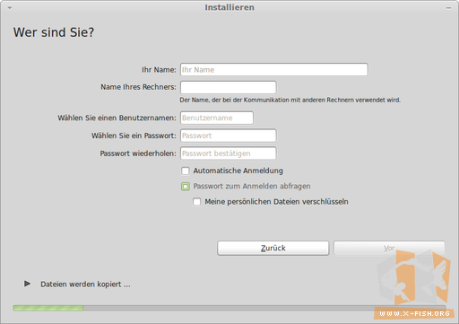
Task: Click the 'Wählen Sie einen Benutzernamen:' label
Action: [117, 118]
